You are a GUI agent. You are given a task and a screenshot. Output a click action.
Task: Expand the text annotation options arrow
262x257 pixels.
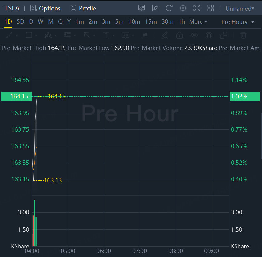[133, 35]
